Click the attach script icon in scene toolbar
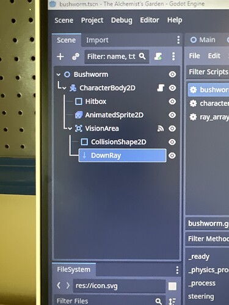The image size is (229, 305). pos(158,56)
